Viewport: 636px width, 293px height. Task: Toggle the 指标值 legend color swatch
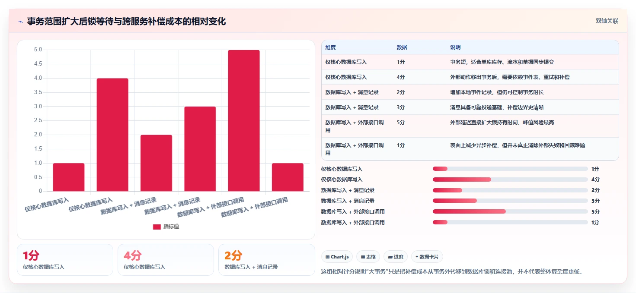[x=157, y=227]
